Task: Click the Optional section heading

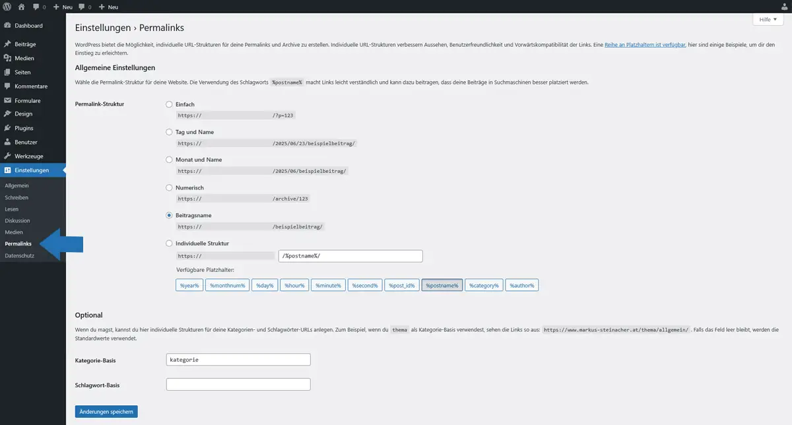Action: click(88, 315)
